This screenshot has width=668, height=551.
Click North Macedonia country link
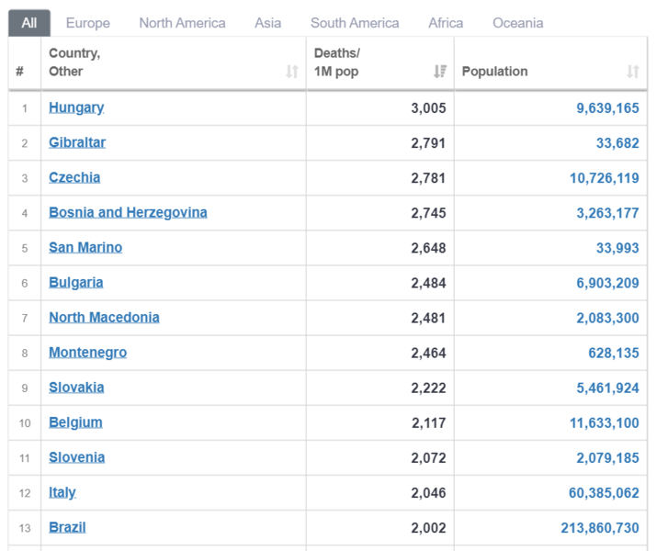click(x=104, y=317)
